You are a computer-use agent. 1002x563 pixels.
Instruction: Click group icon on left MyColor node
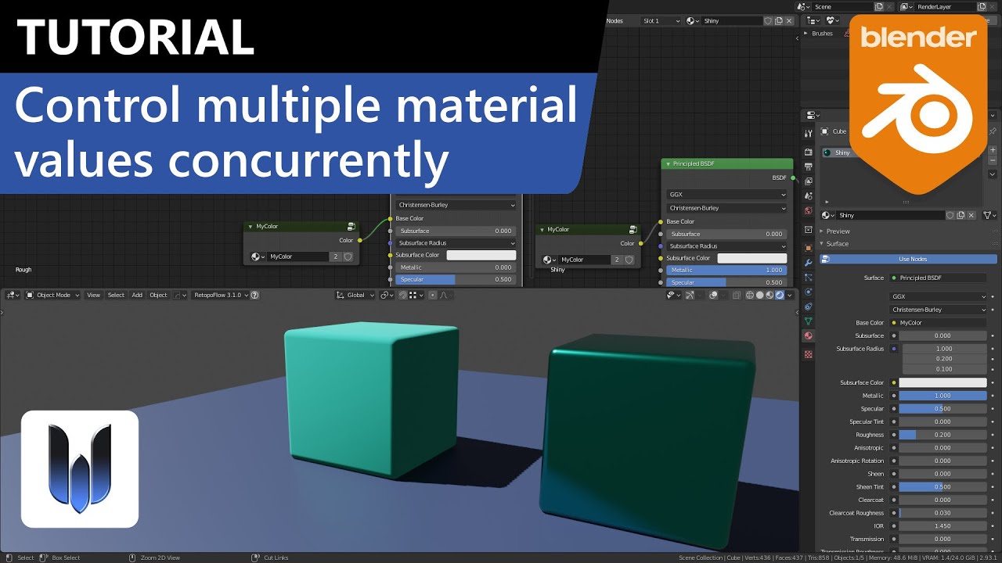tap(351, 226)
